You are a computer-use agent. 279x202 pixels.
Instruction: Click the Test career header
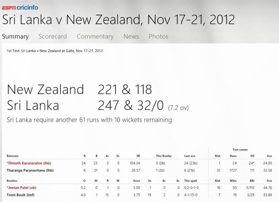(x=240, y=150)
